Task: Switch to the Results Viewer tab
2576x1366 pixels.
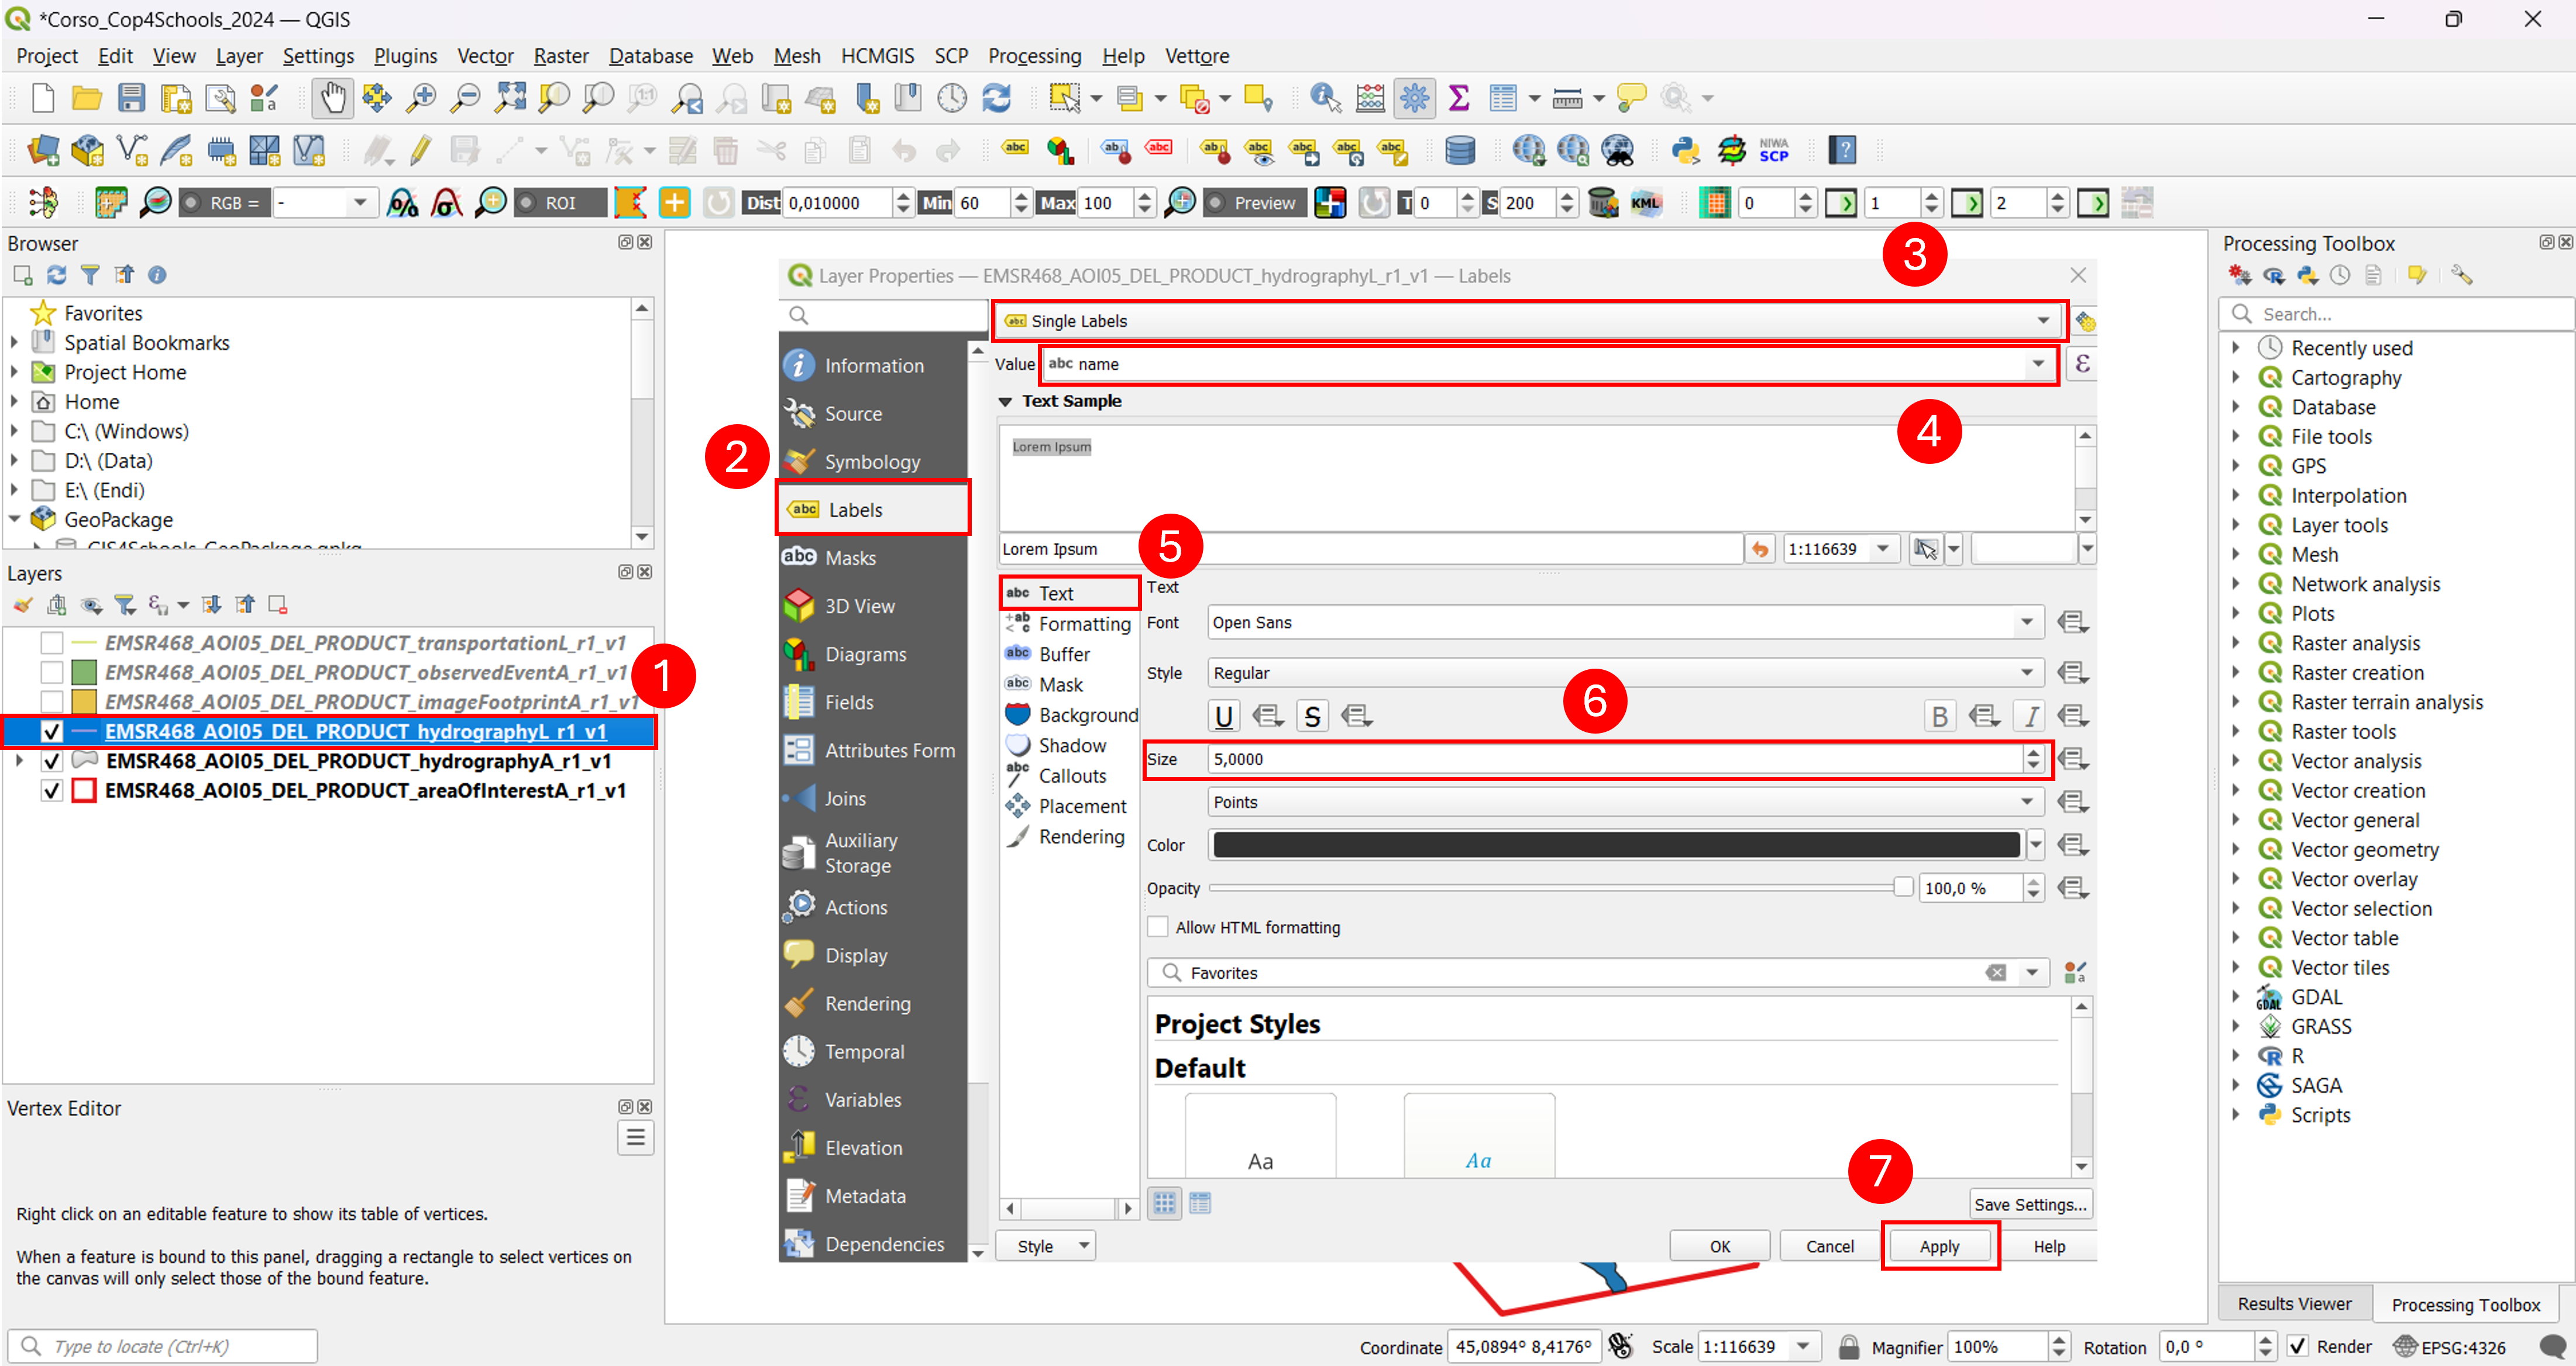Action: click(2294, 1304)
